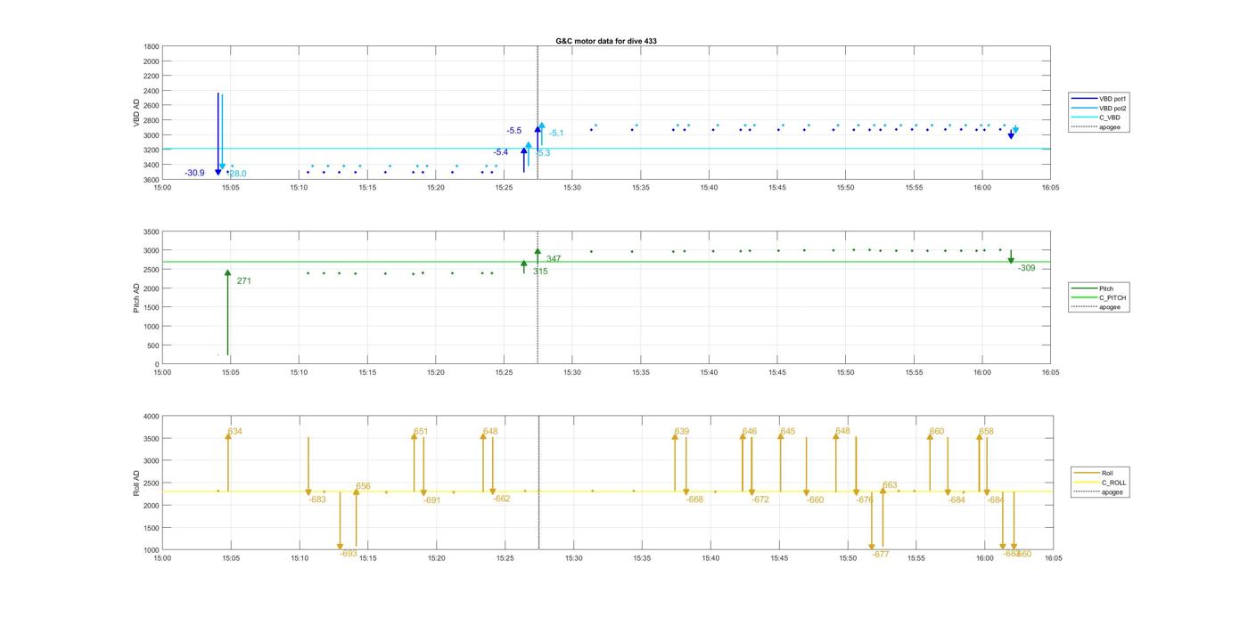Click the '-691' roll data label
The image size is (1248, 617).
pyautogui.click(x=432, y=501)
